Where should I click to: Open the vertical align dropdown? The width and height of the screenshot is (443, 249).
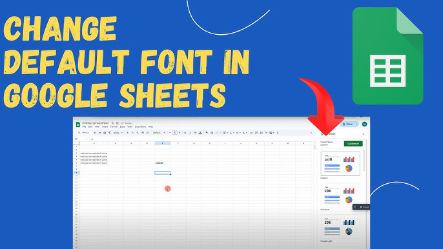click(x=232, y=133)
